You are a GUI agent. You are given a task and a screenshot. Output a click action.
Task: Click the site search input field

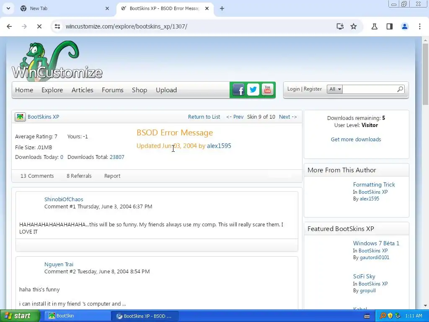(370, 89)
